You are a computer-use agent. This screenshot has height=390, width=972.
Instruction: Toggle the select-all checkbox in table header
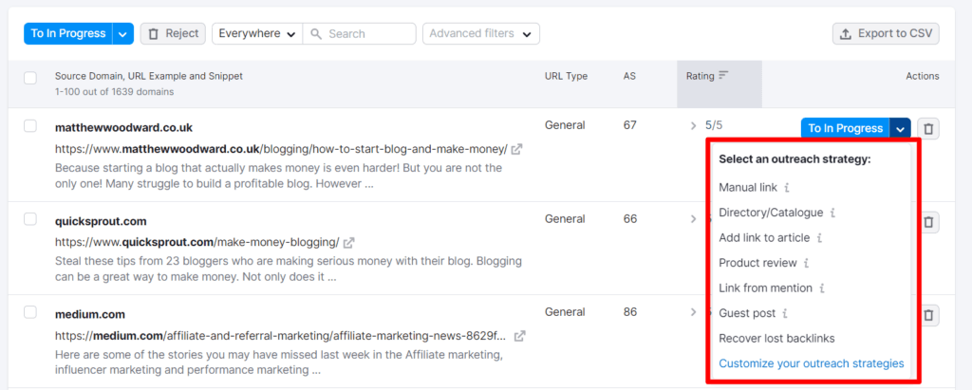30,78
